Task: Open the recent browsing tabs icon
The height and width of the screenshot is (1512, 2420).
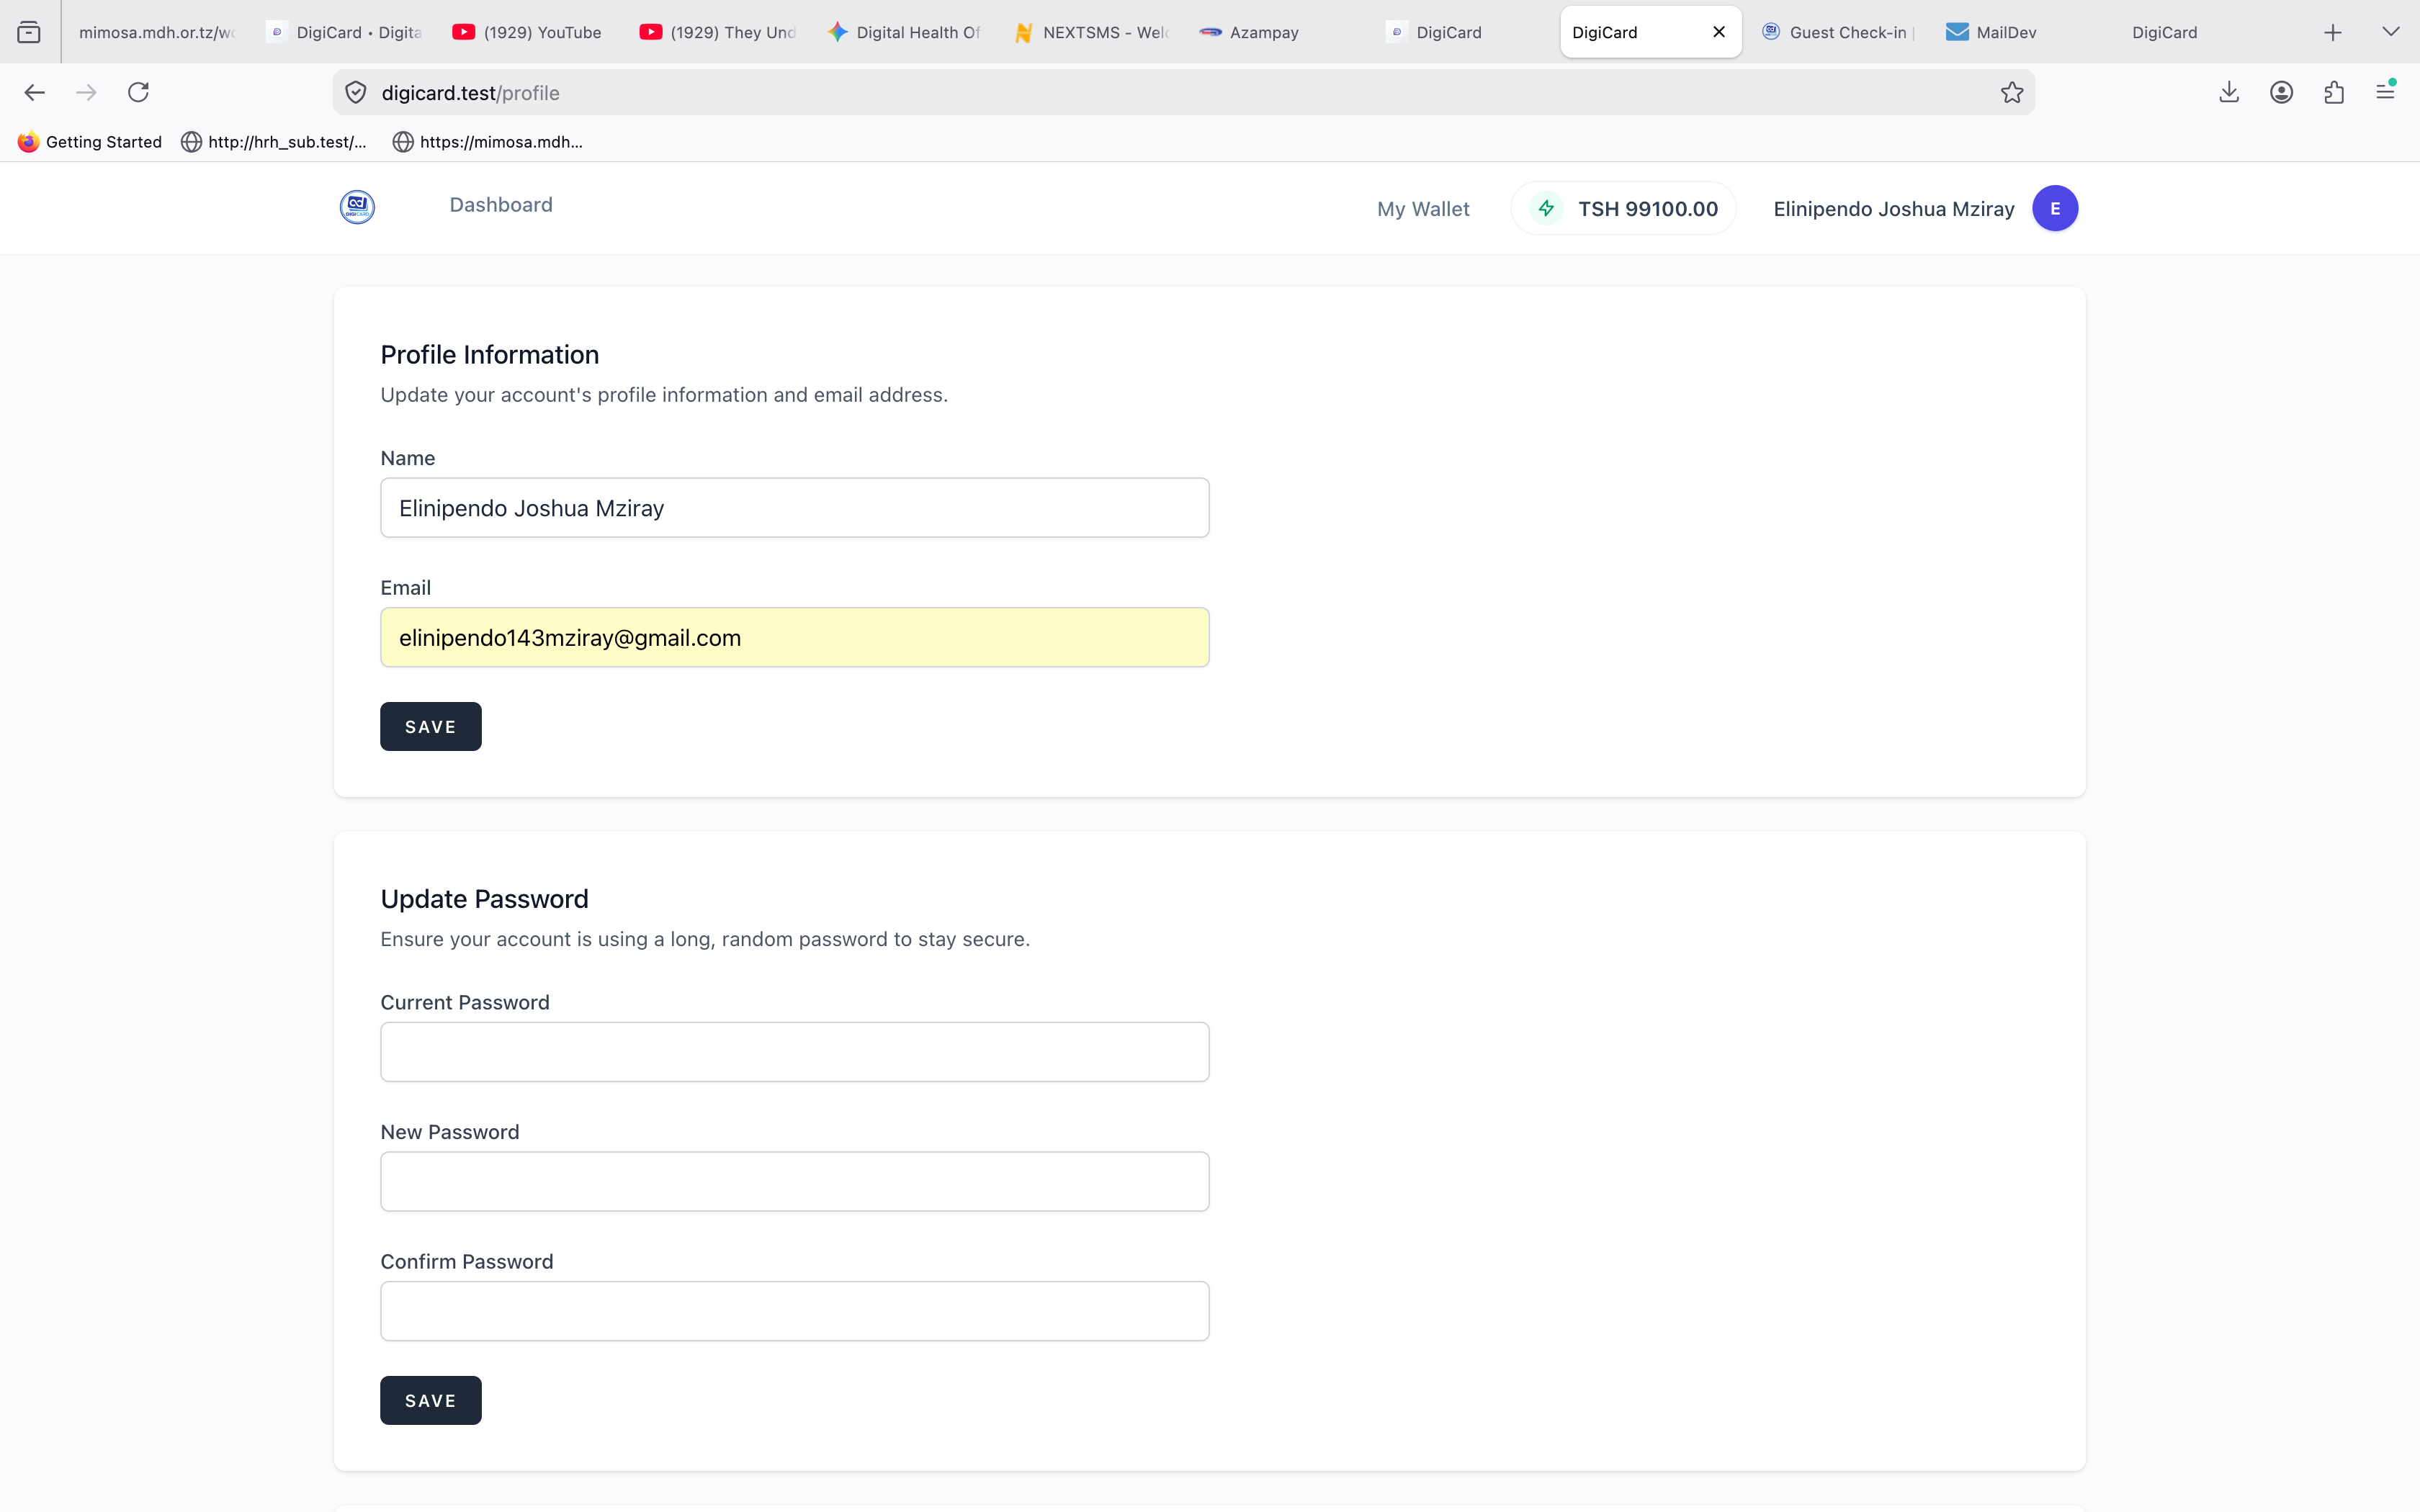Action: [30, 32]
